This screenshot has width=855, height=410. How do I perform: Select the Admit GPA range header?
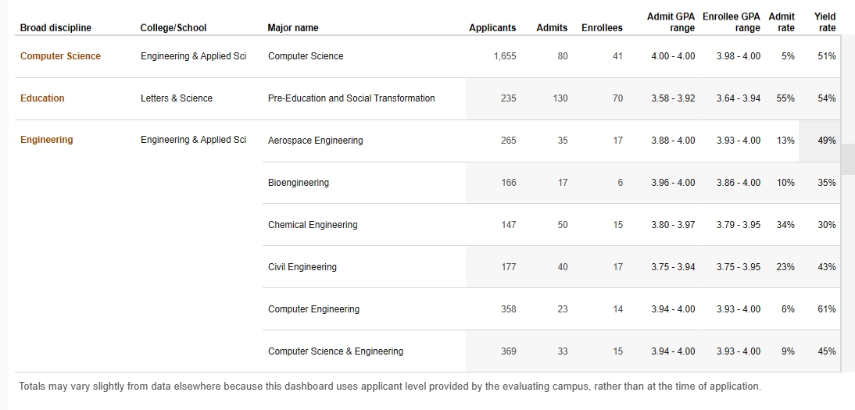tap(671, 22)
